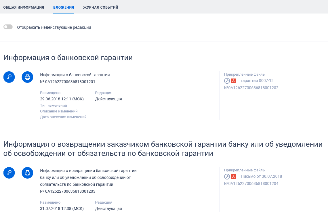Click date 29.06.2018 12:11 (МСК)

pos(62,99)
